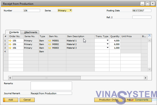Select the Unit Price column header
This screenshot has height=105, width=157.
click(131, 36)
